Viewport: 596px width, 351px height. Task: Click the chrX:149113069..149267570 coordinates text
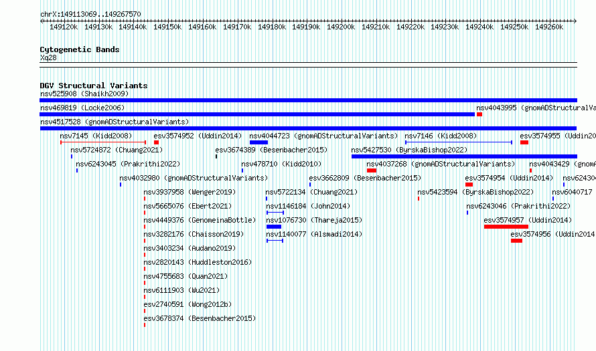click(90, 14)
